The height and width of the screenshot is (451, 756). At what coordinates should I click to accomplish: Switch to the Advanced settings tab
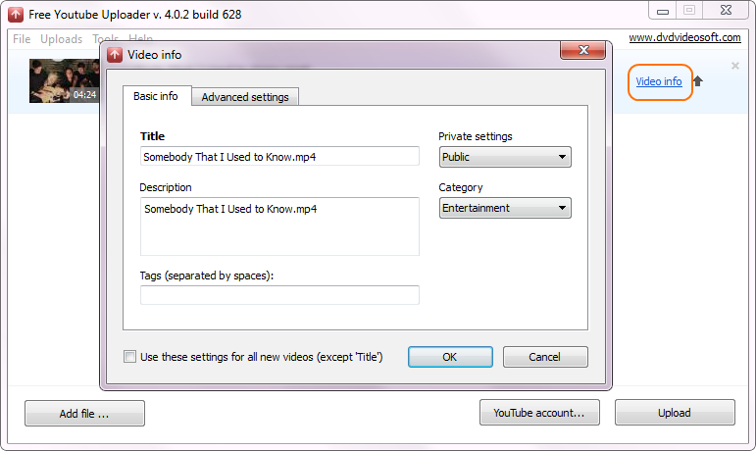pos(245,97)
